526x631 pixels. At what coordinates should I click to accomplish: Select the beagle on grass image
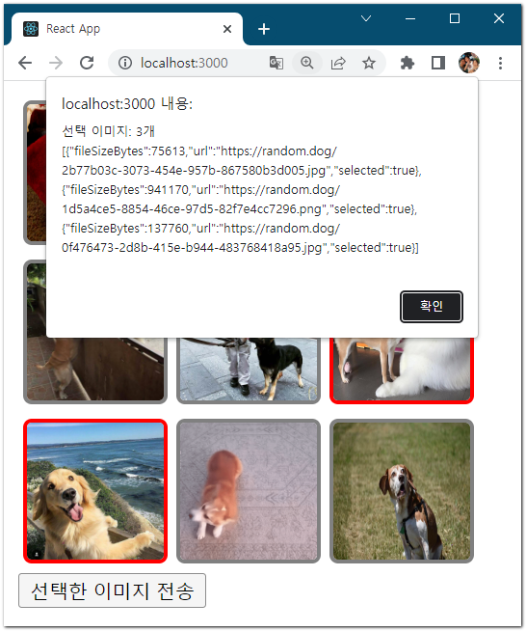pos(402,491)
